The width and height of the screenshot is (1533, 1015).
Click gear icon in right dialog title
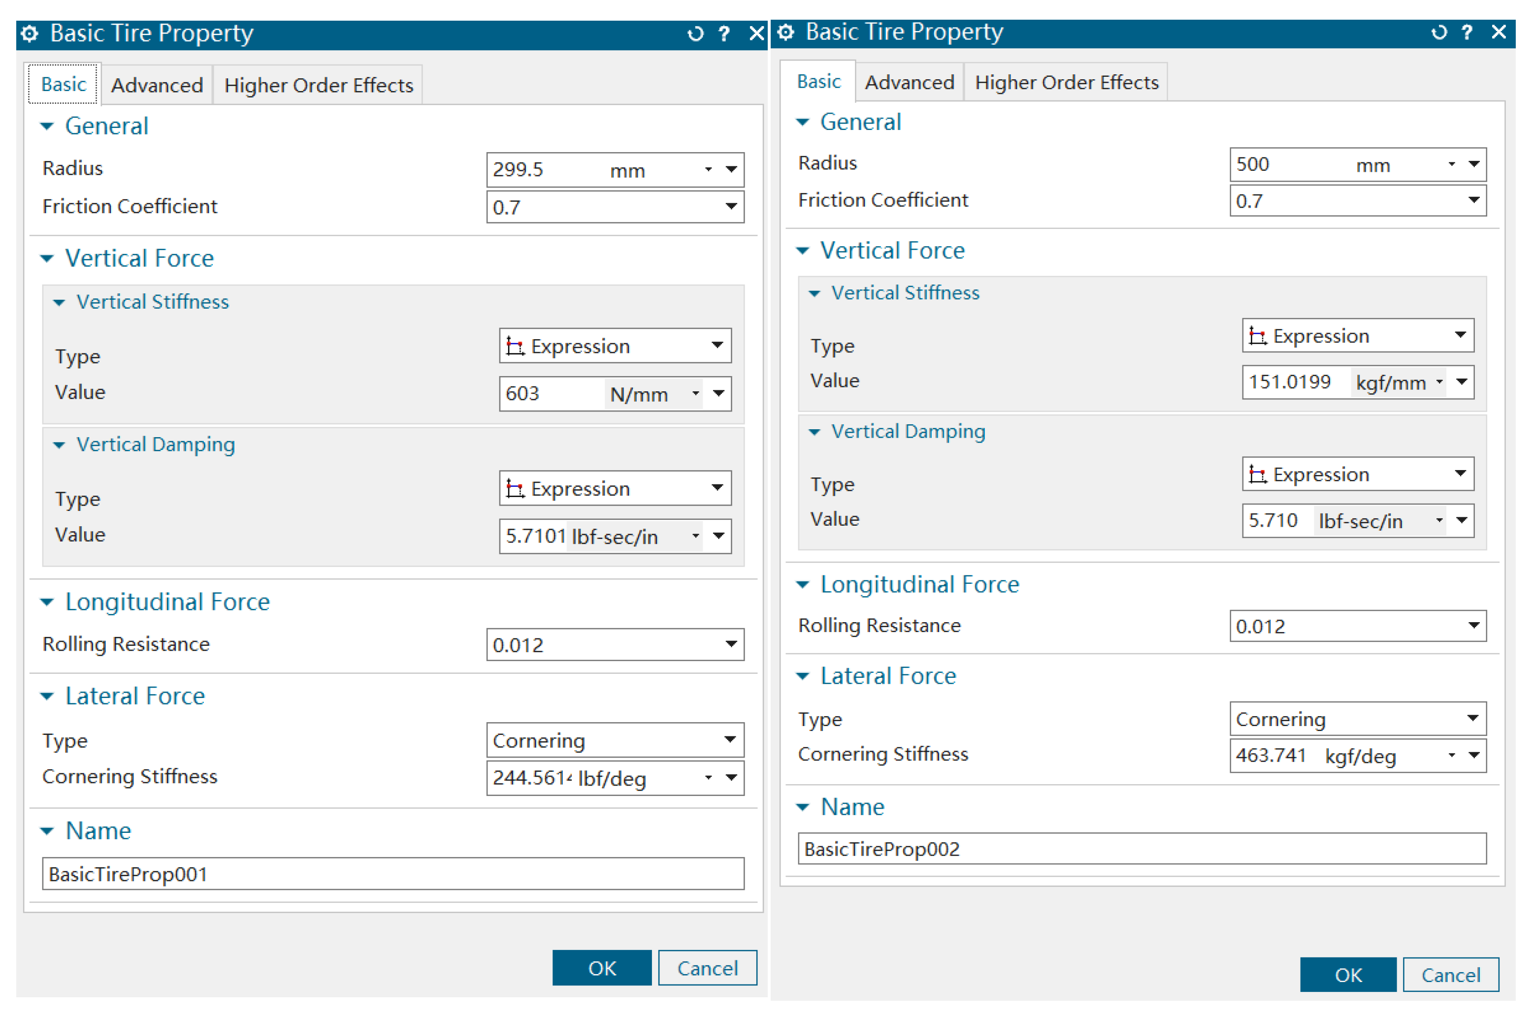point(785,32)
